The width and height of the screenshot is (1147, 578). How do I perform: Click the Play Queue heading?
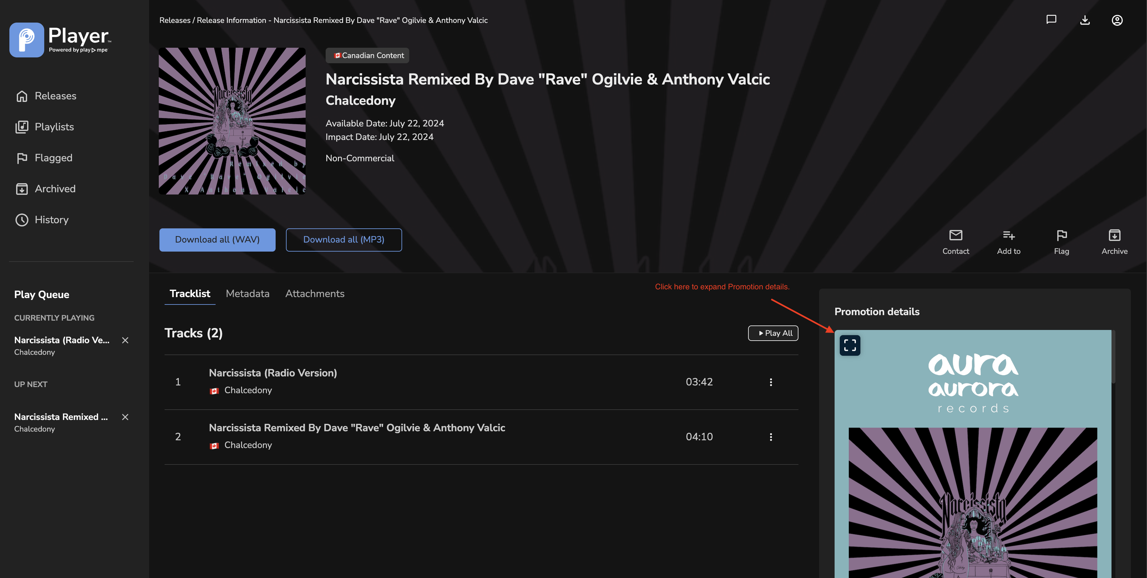[x=41, y=294]
